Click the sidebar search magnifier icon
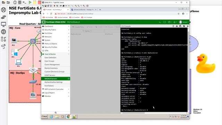 pyautogui.click(x=55, y=112)
